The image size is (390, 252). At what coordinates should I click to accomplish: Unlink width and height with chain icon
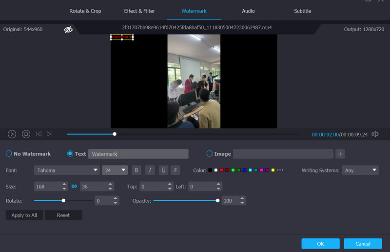pyautogui.click(x=75, y=187)
